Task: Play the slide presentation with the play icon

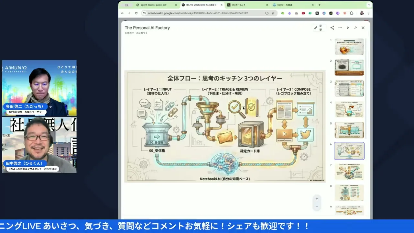Action: click(x=348, y=28)
